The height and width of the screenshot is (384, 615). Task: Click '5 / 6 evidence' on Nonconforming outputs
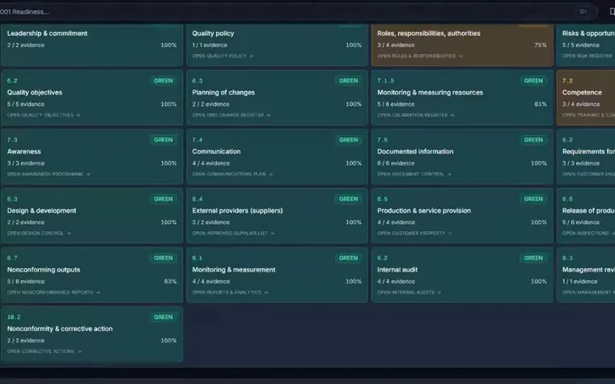pyautogui.click(x=26, y=281)
